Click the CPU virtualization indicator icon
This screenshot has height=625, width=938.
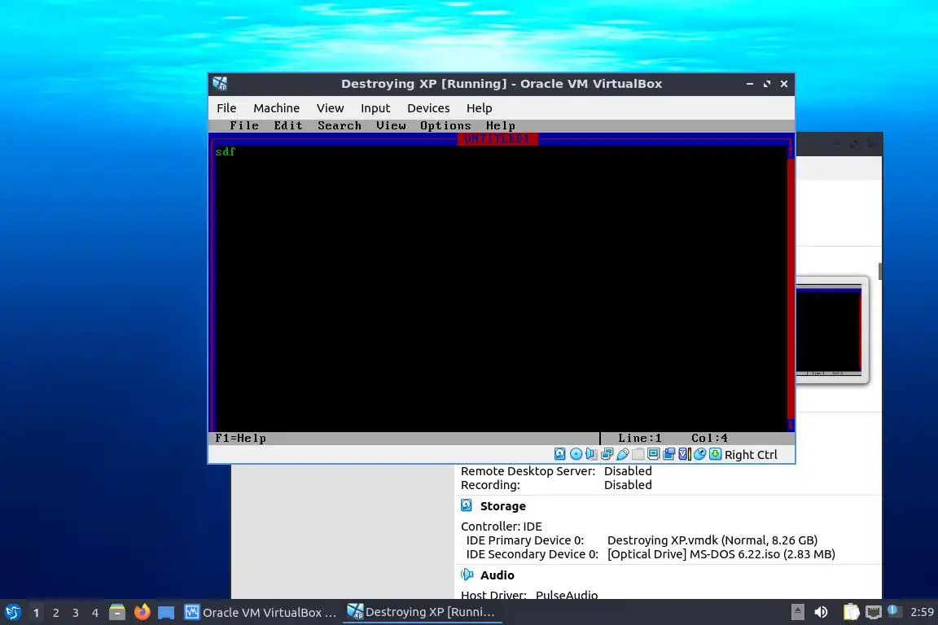(684, 455)
